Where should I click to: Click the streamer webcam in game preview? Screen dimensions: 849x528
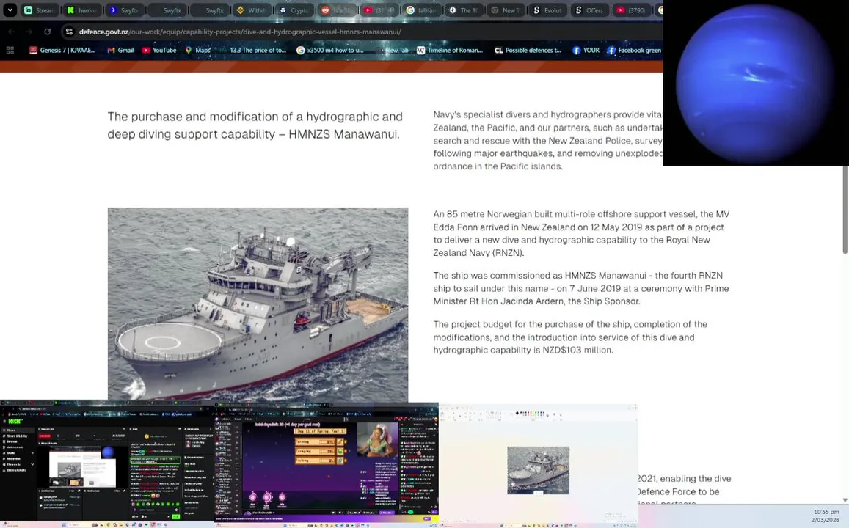(x=377, y=439)
